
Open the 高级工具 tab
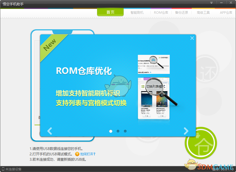(203, 13)
